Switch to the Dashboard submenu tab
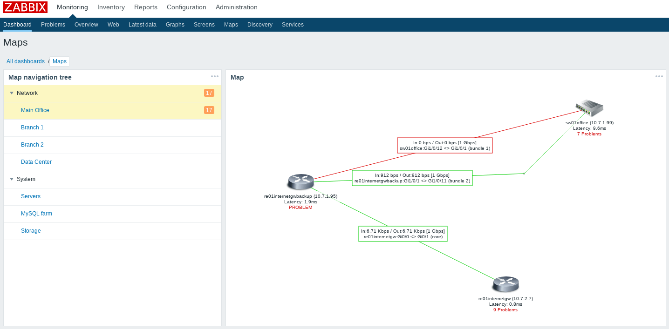Viewport: 669px width, 329px height. coord(17,25)
